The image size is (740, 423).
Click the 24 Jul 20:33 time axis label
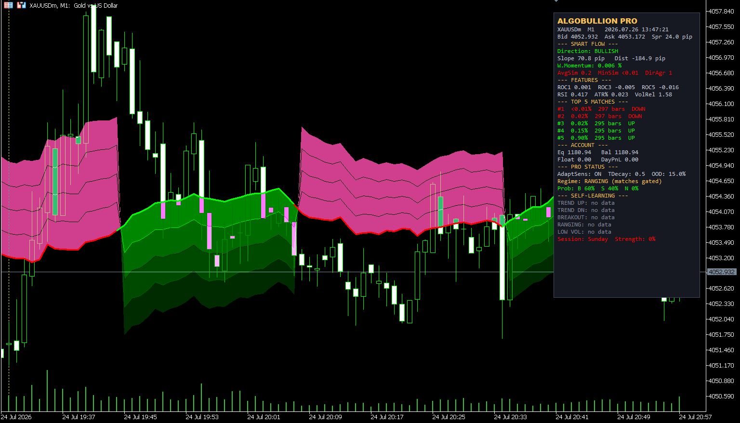[510, 417]
